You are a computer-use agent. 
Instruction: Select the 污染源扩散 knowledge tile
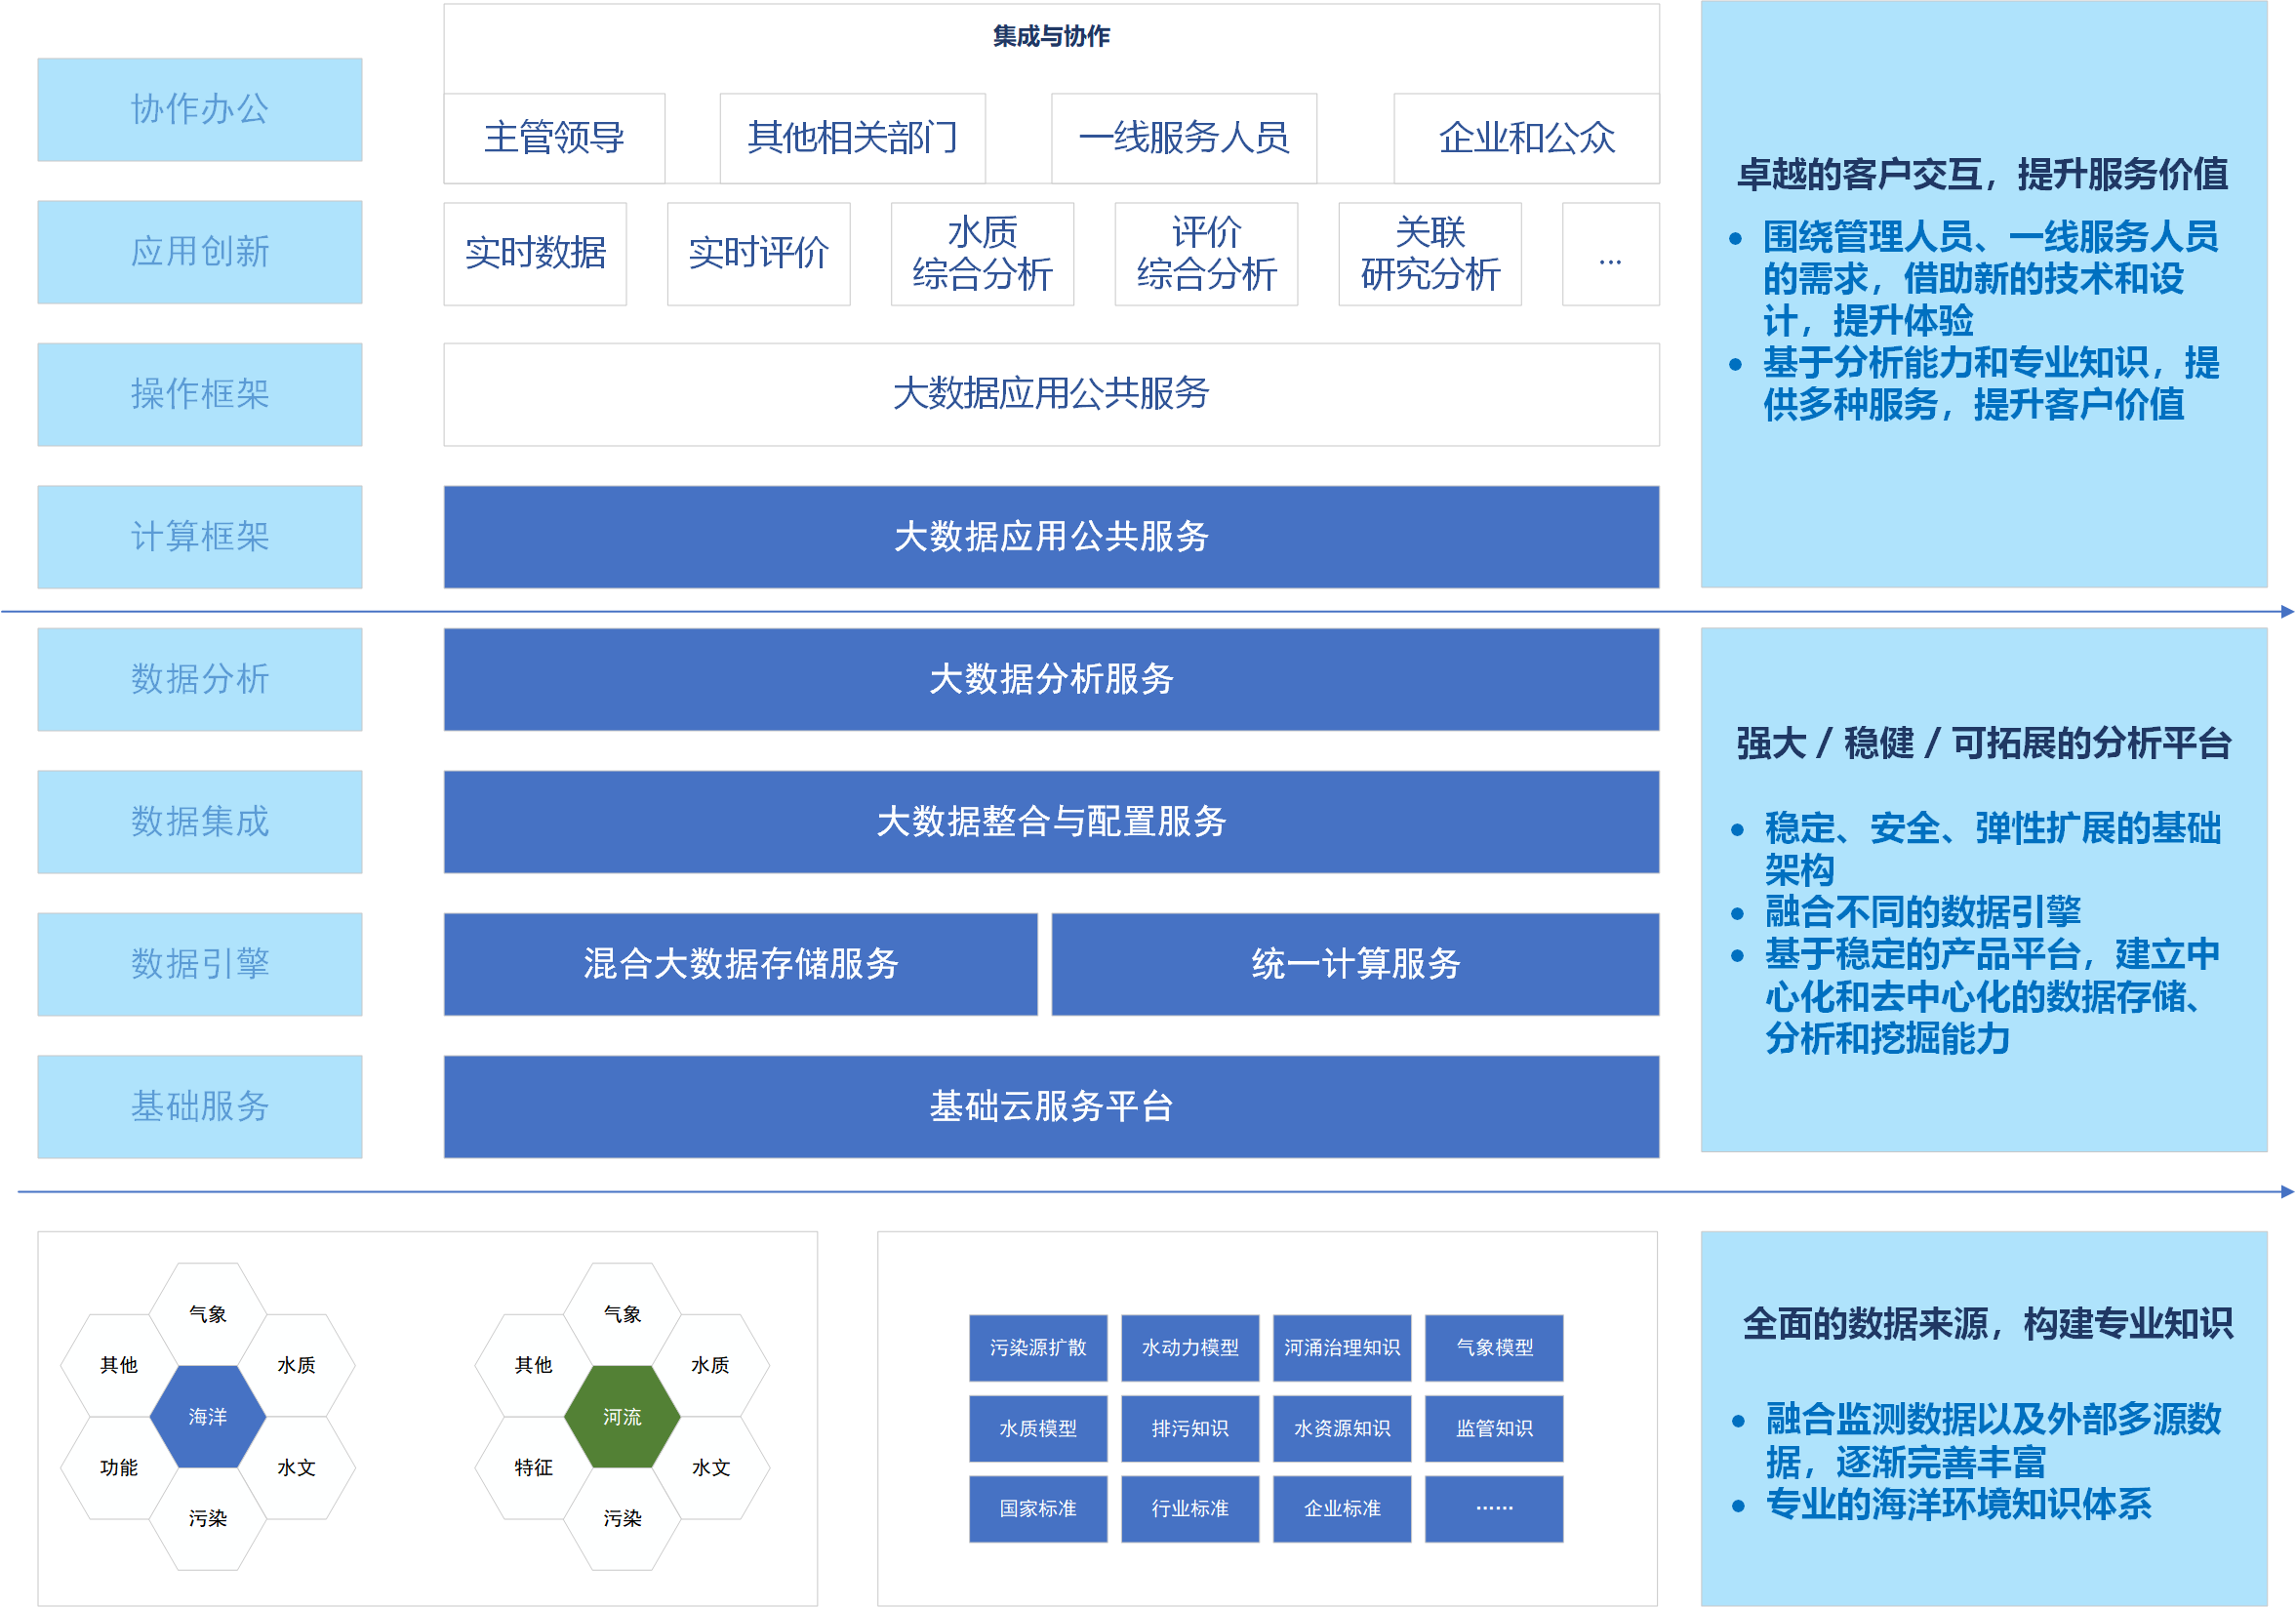[1037, 1347]
